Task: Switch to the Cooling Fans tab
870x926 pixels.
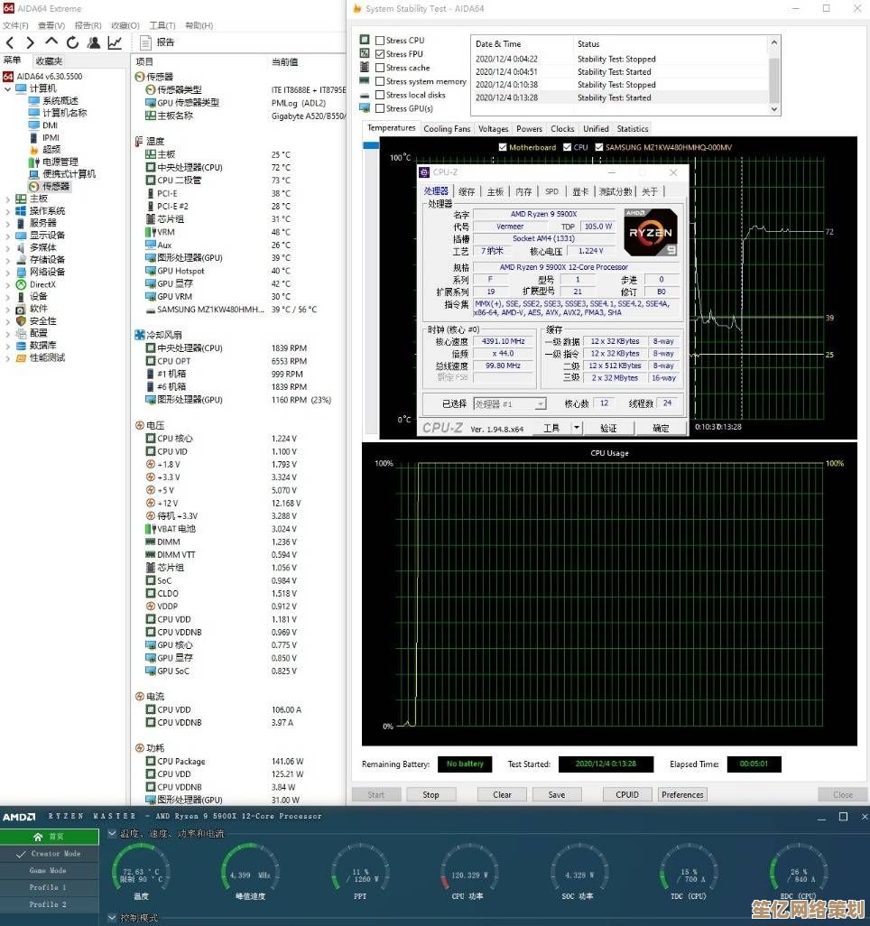Action: coord(447,129)
